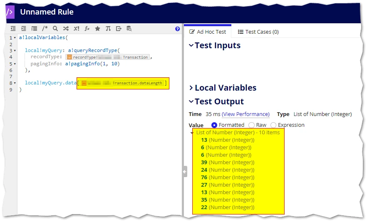Open the Test Cases (0) tab

(x=258, y=32)
